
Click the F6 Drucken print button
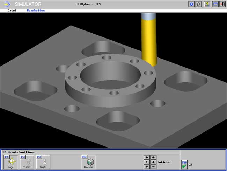point(88,162)
